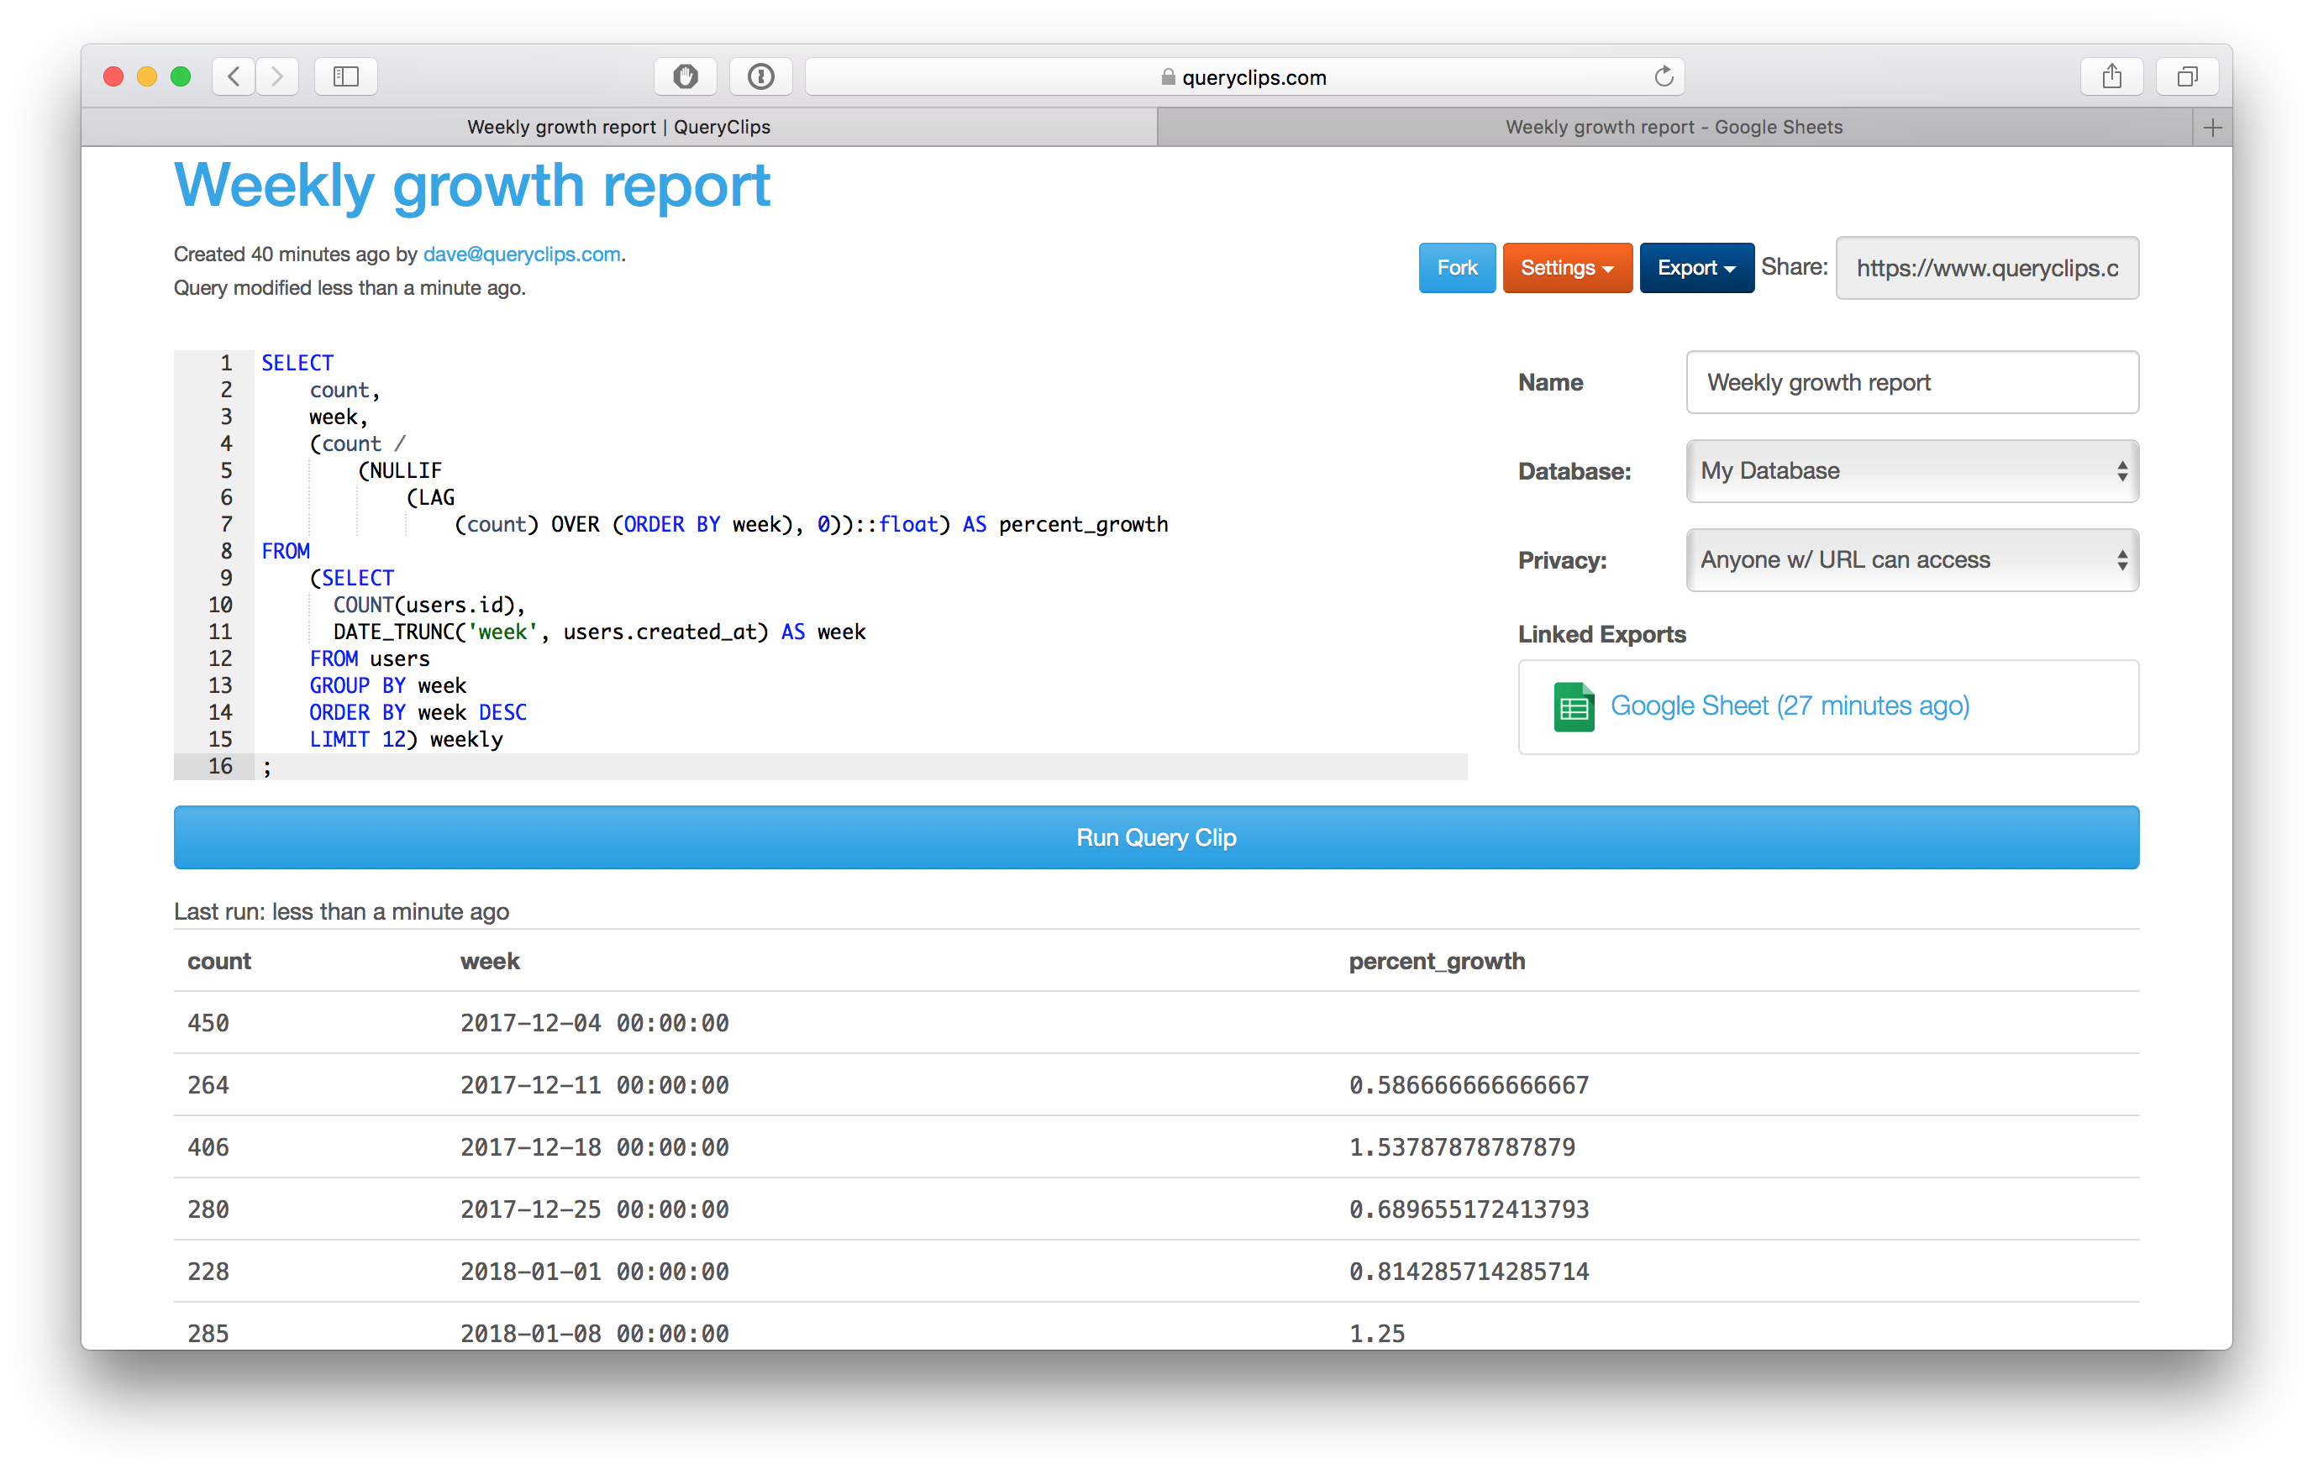Reload the page with the refresh icon

pos(1664,76)
